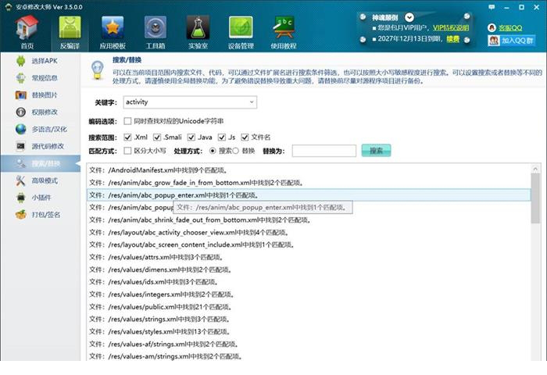Select the 替换 radio button
The height and width of the screenshot is (375, 547).
235,151
